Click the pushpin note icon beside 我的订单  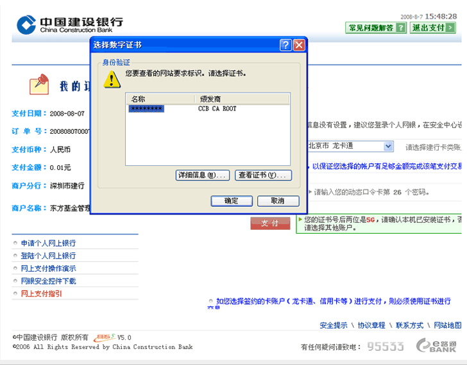pos(39,84)
